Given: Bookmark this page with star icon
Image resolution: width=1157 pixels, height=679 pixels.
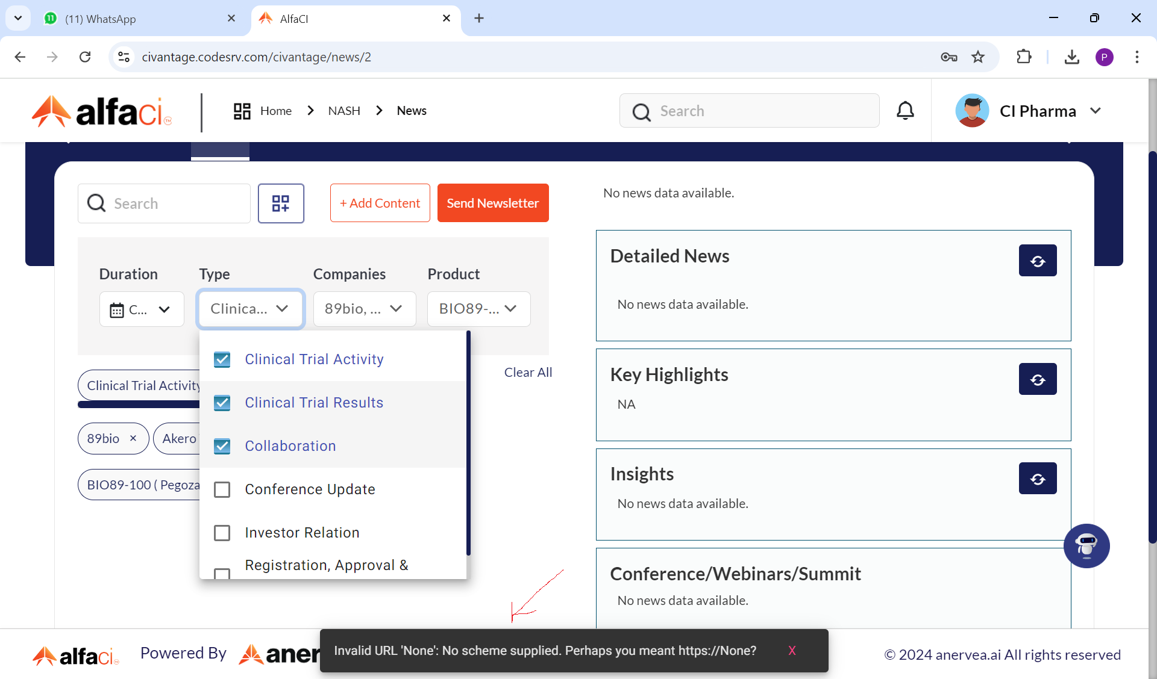Looking at the screenshot, I should (978, 57).
